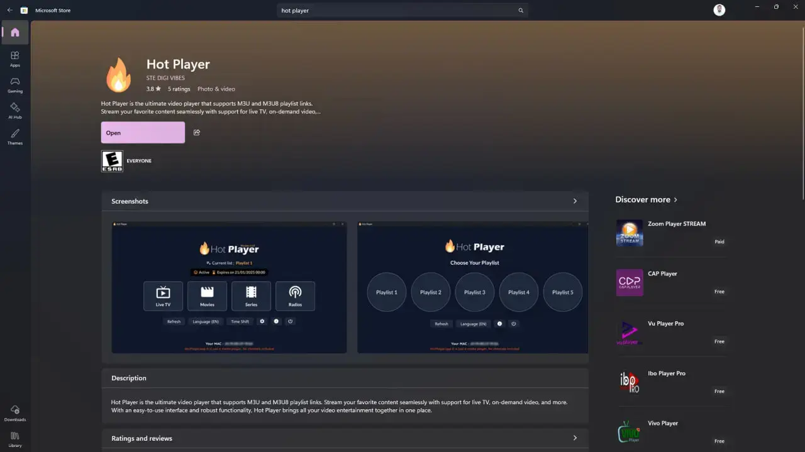This screenshot has width=805, height=452.
Task: Open Zoom Player STREAM app icon
Action: coord(630,233)
